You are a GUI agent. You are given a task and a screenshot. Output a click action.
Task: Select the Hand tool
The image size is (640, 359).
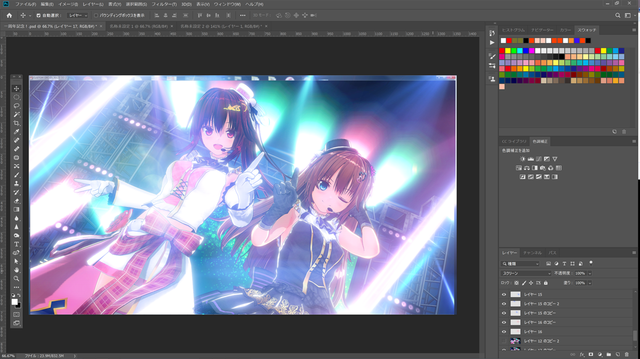pyautogui.click(x=17, y=270)
